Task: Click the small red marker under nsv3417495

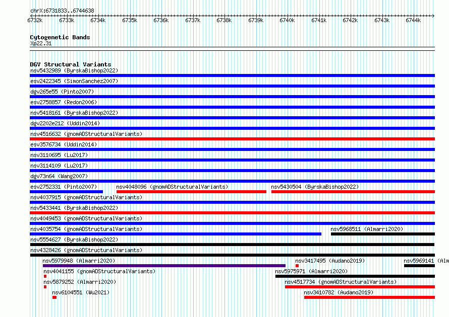Action: pyautogui.click(x=297, y=266)
